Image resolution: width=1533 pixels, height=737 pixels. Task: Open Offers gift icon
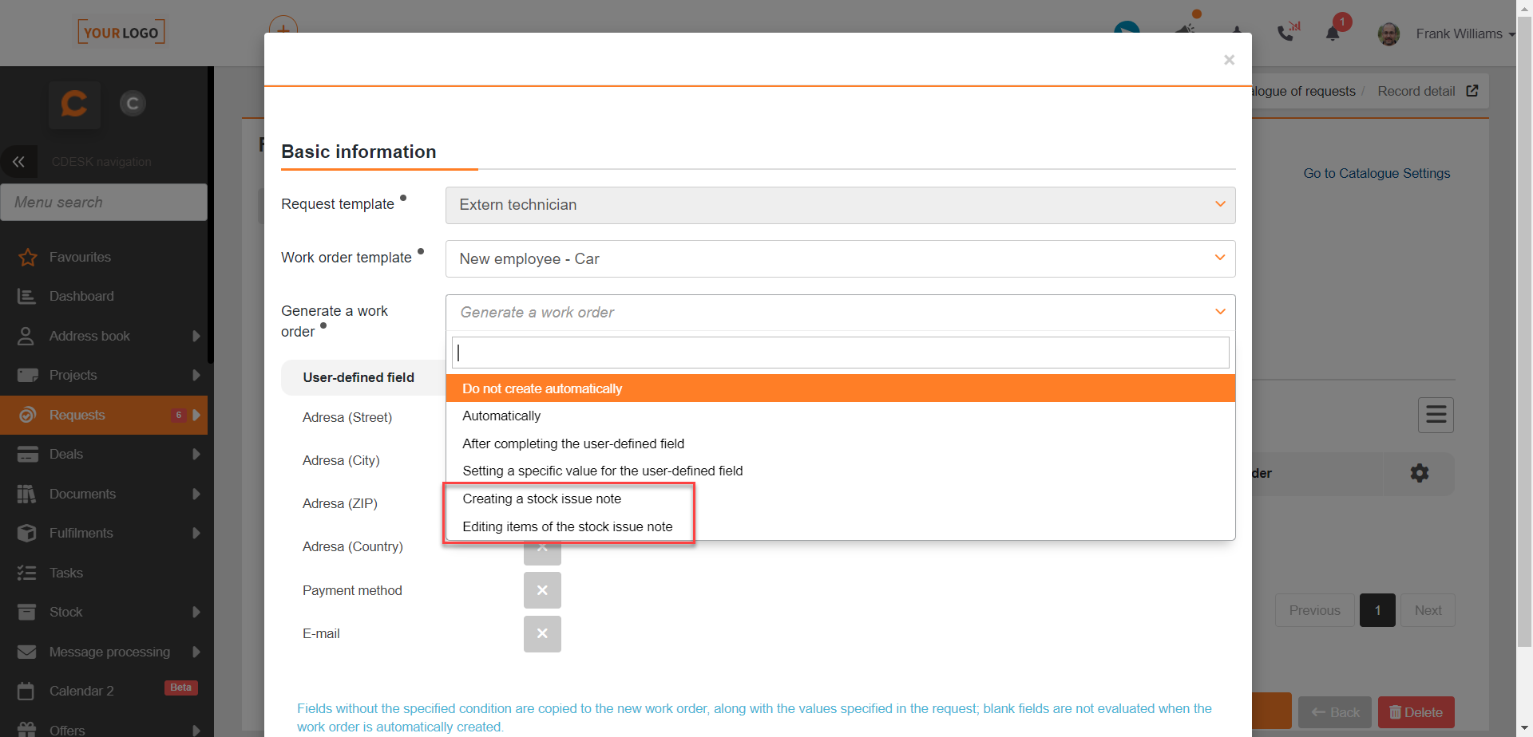click(x=27, y=729)
